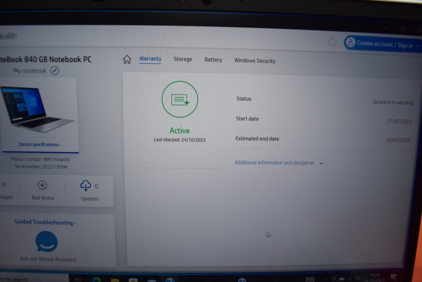
Task: Open the Windows Security tab
Action: pos(255,60)
